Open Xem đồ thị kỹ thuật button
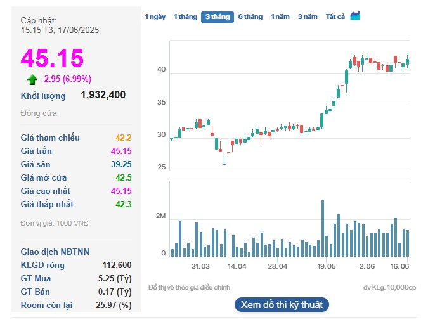Image resolution: width=435 pixels, height=322 pixels. (x=282, y=305)
